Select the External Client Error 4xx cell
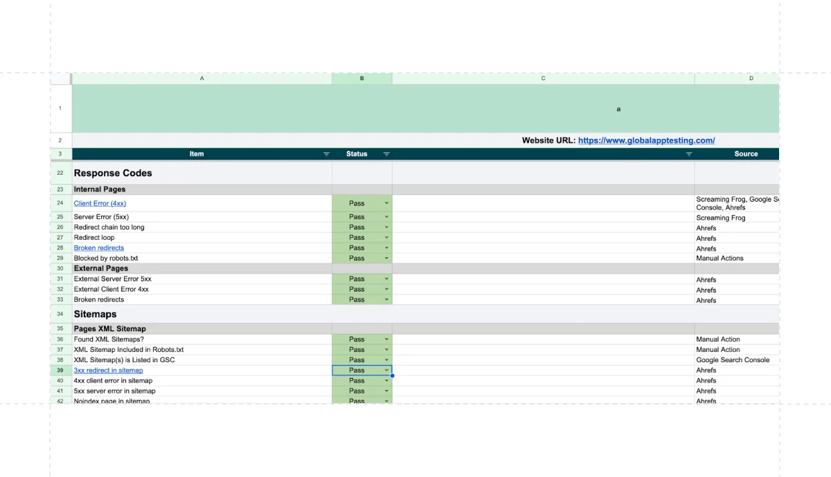Viewport: 831px width, 477px height. click(x=202, y=290)
